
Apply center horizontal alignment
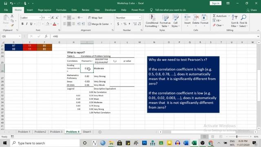point(69,24)
